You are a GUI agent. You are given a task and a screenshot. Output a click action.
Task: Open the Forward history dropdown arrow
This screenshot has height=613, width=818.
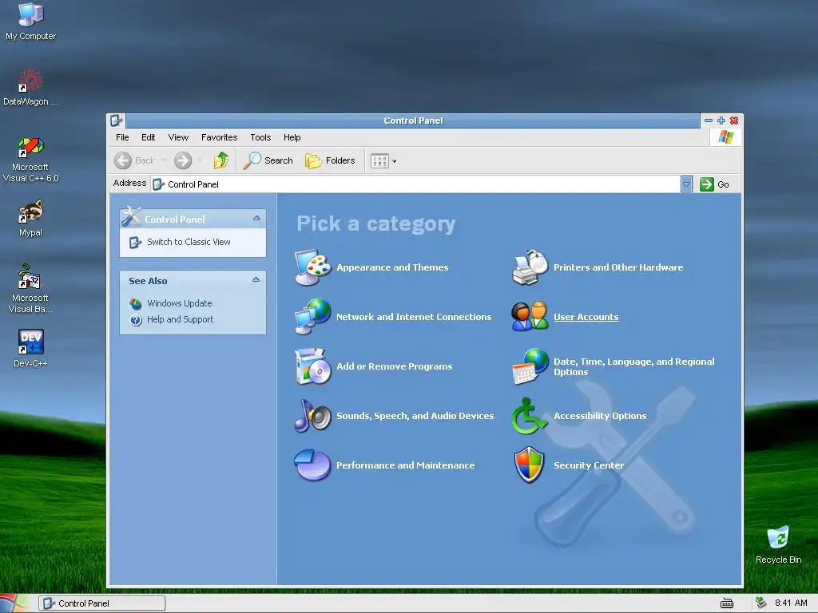(200, 160)
